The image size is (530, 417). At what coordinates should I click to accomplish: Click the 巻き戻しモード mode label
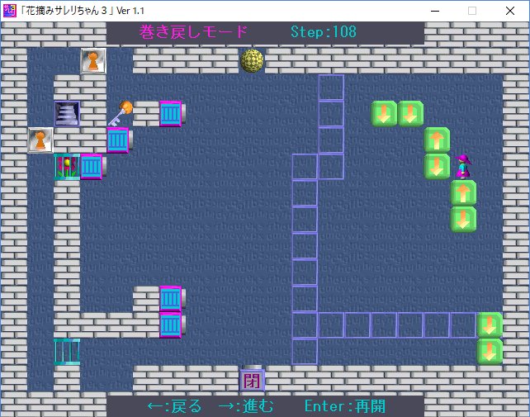(x=193, y=32)
